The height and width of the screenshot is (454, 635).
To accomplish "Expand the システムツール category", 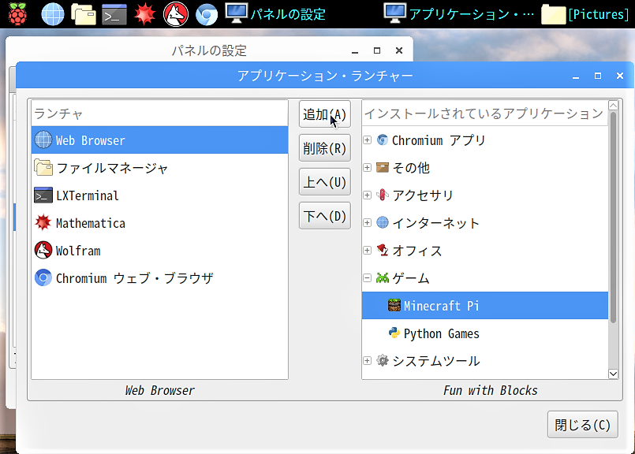I will (x=368, y=360).
